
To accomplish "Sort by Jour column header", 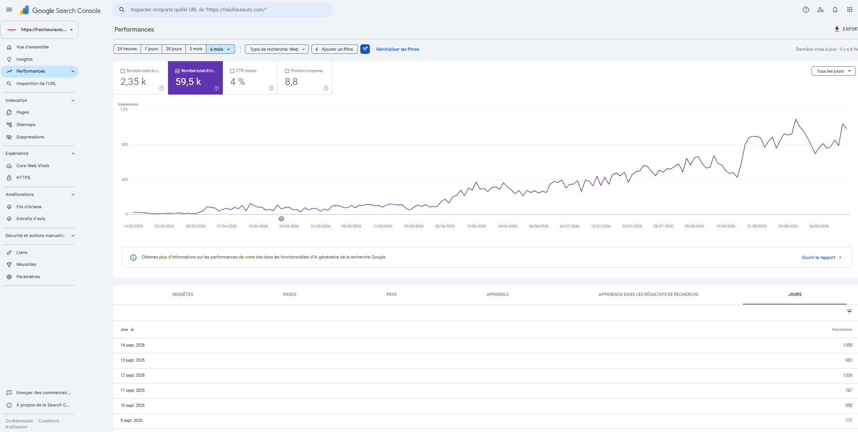I will point(127,329).
